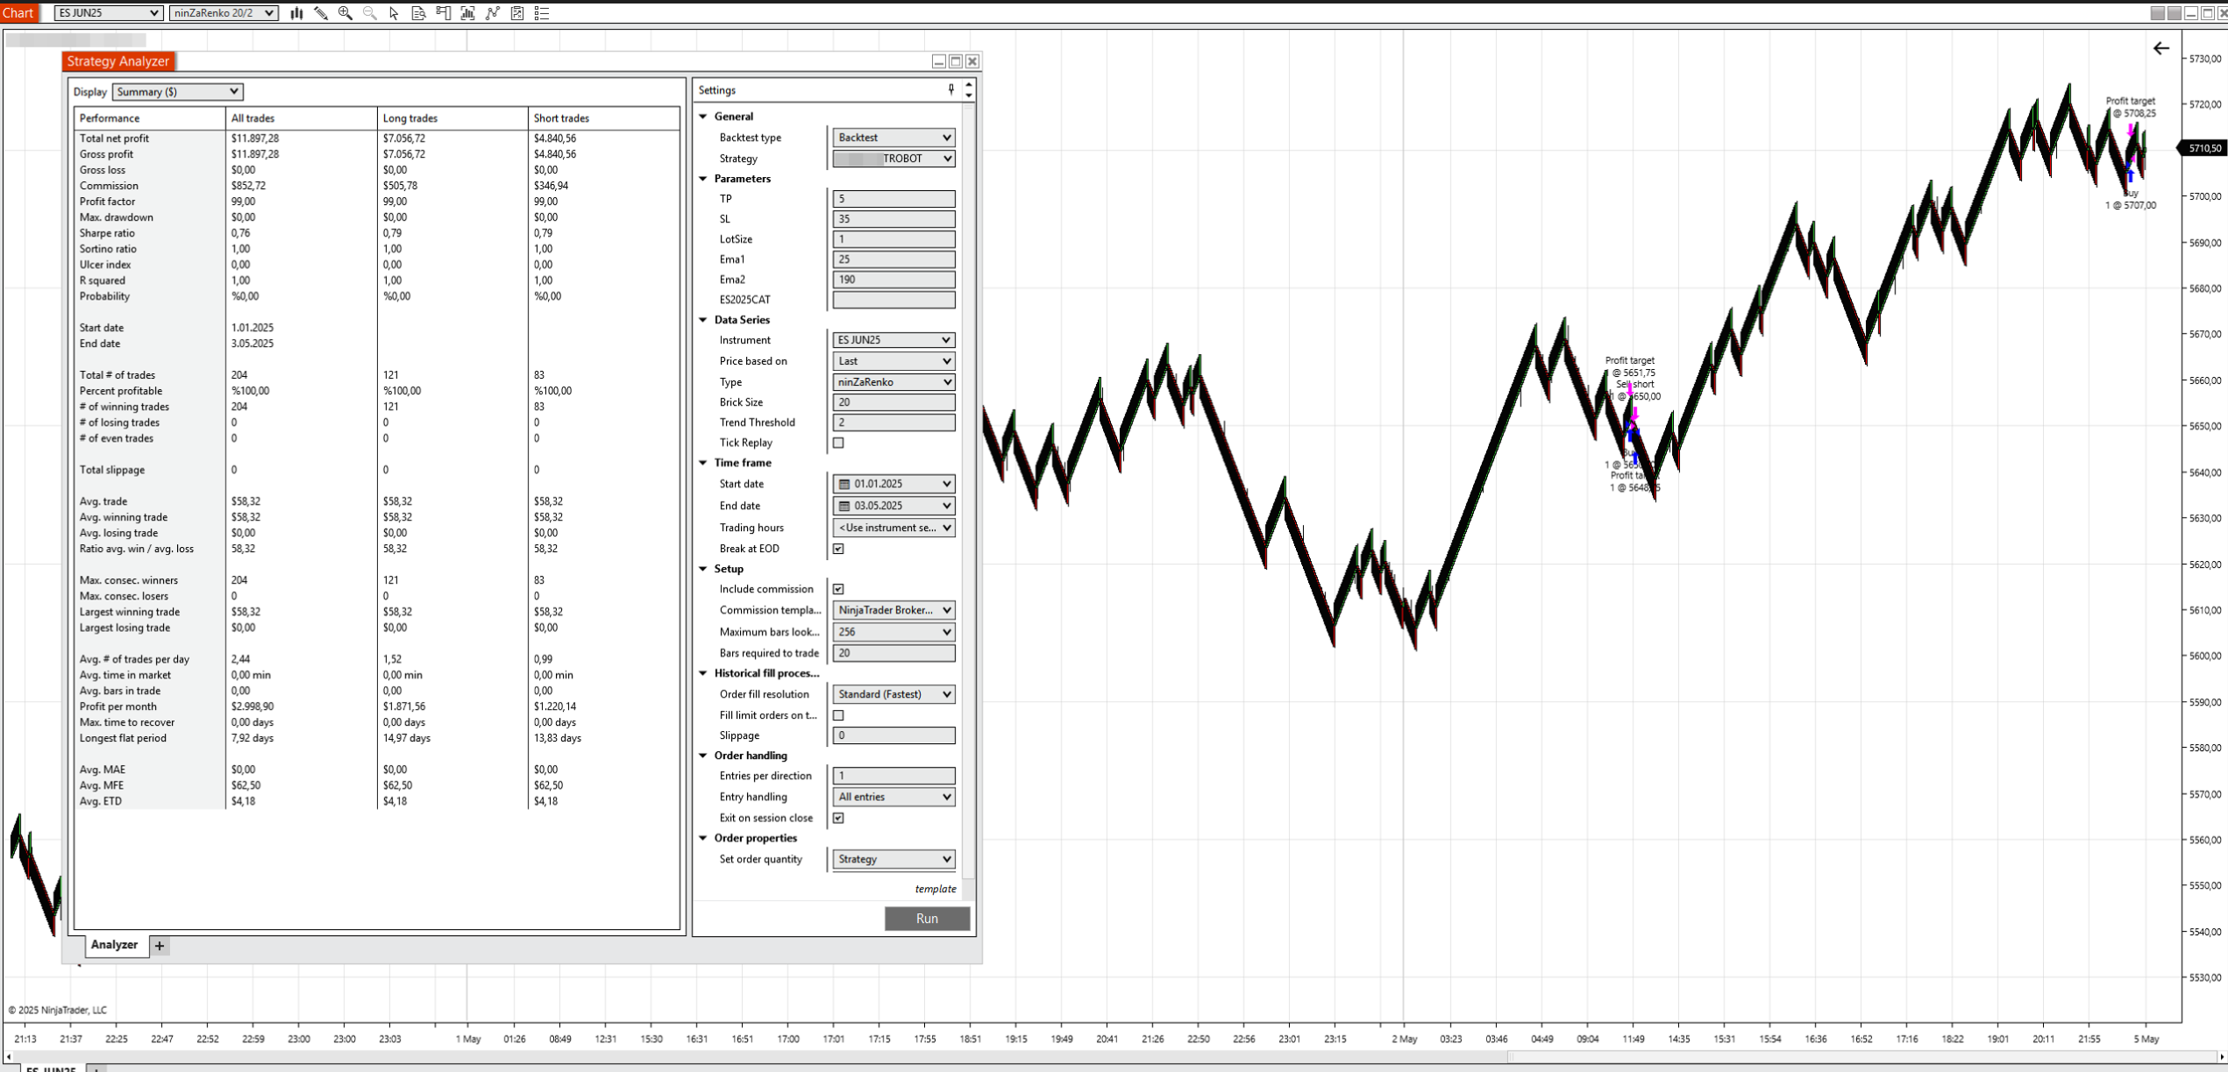Click the template link
Viewport: 2228px width, 1072px height.
click(935, 889)
